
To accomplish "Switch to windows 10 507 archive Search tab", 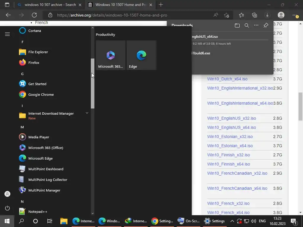I will pyautogui.click(x=49, y=5).
